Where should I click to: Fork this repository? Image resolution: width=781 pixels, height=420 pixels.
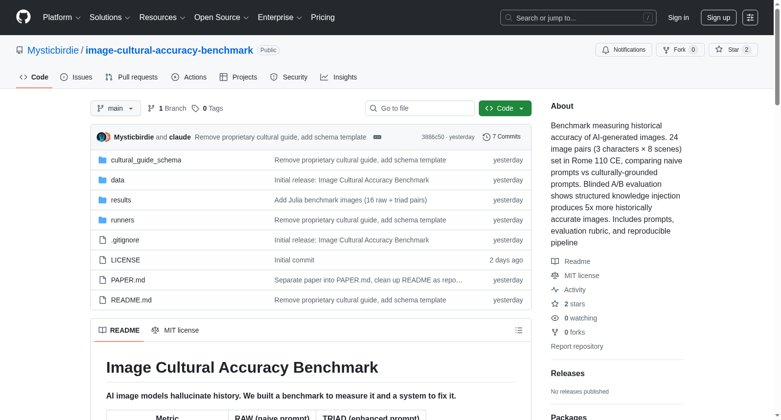pyautogui.click(x=680, y=50)
